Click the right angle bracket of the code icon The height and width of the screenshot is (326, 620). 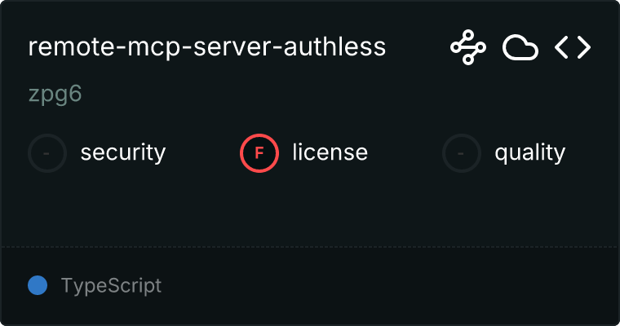point(583,47)
